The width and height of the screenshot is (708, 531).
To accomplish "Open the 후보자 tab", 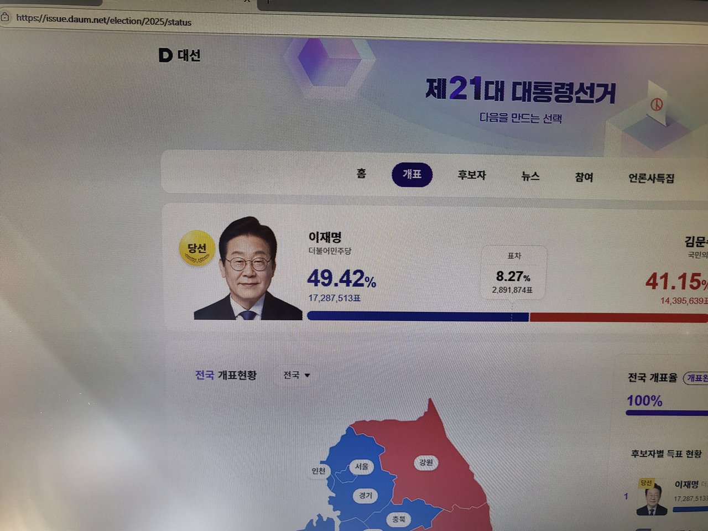I will (471, 175).
